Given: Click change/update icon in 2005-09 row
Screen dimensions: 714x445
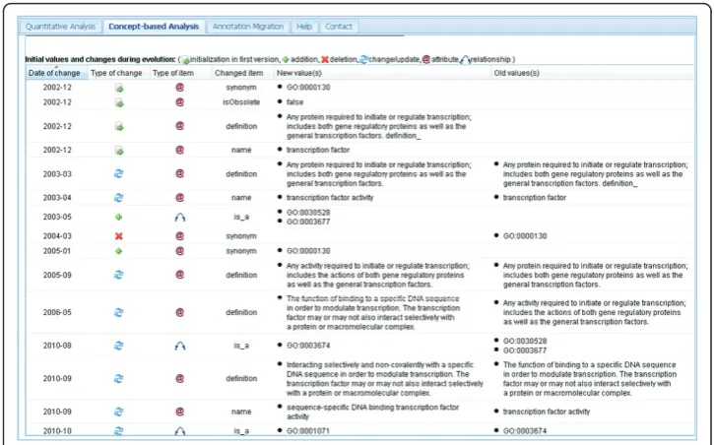Looking at the screenshot, I should coord(119,275).
